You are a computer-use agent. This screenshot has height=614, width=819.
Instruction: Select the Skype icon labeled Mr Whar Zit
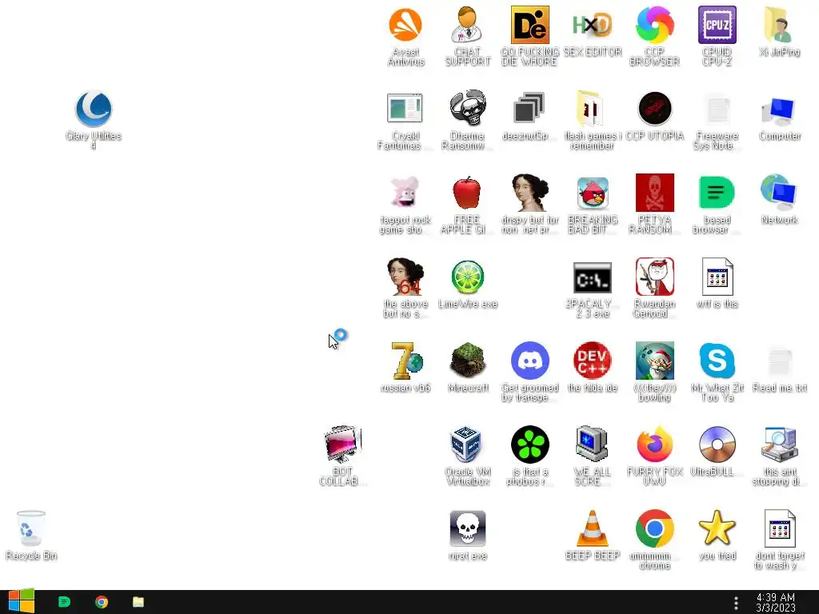(x=717, y=361)
